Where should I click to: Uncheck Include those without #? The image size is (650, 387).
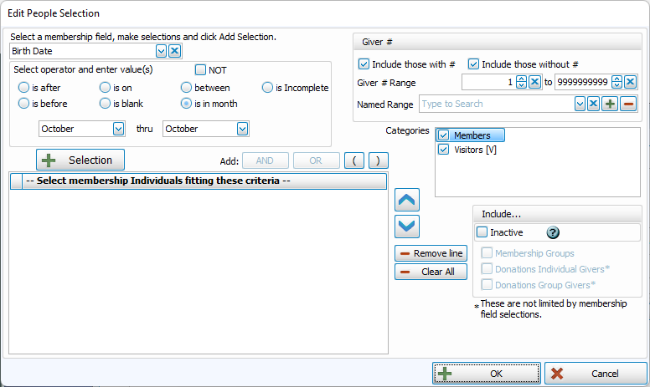click(473, 64)
